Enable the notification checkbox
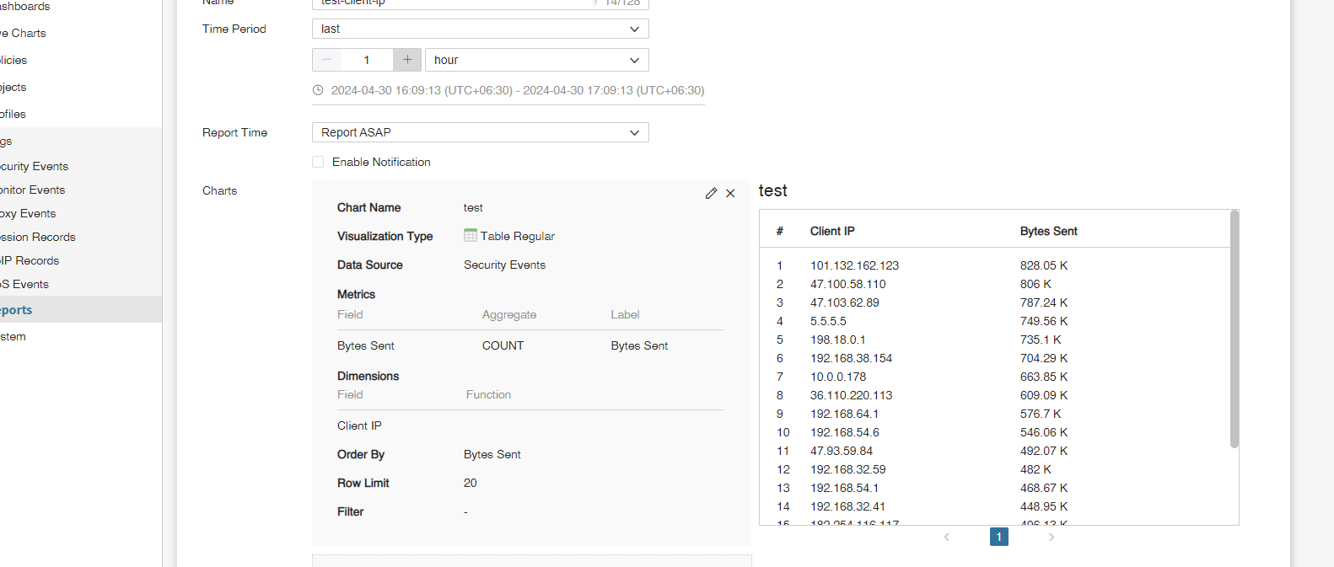Image resolution: width=1334 pixels, height=567 pixels. tap(318, 162)
